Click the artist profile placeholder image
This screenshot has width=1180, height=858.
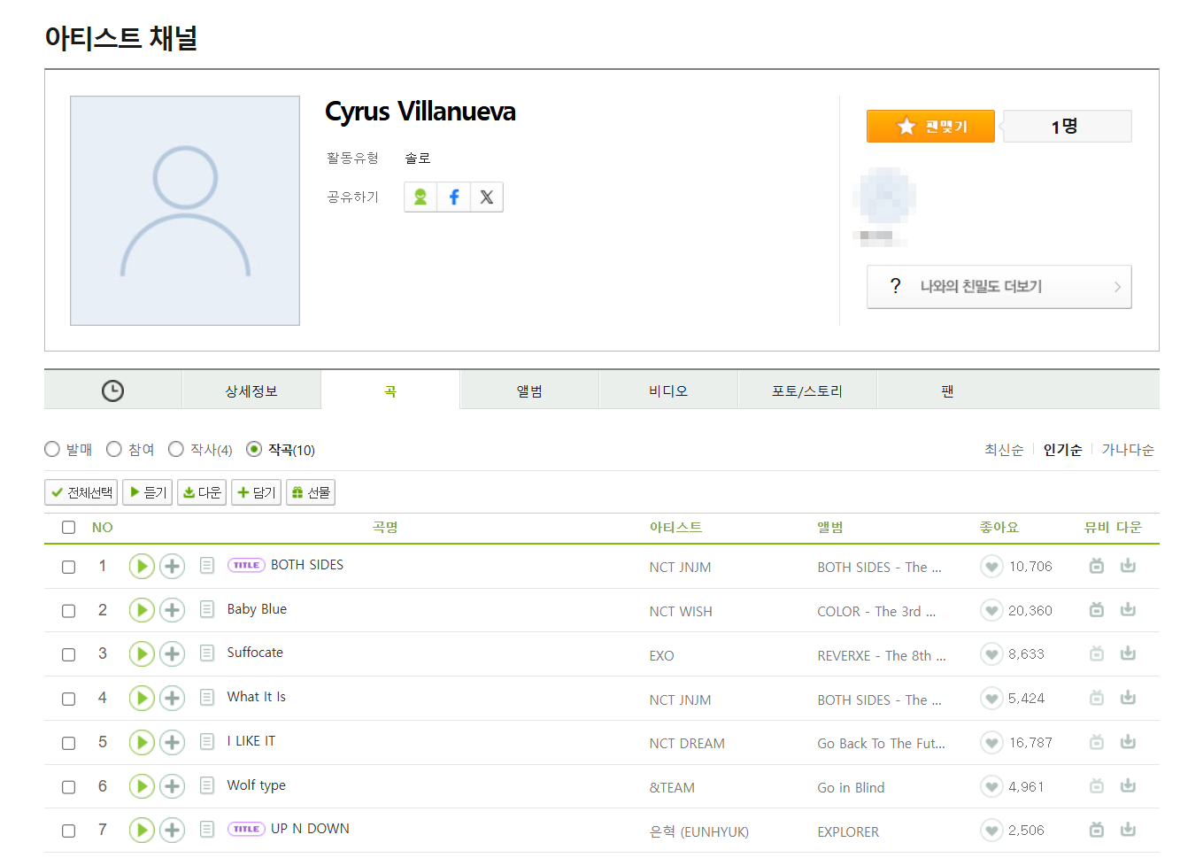click(185, 211)
